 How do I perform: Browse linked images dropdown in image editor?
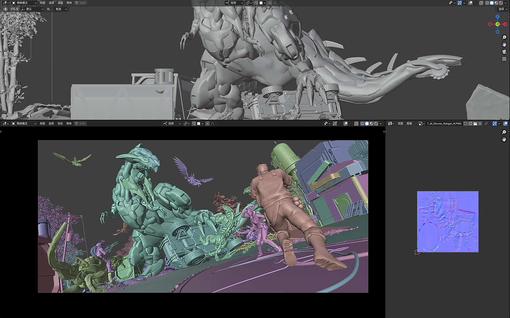click(422, 123)
